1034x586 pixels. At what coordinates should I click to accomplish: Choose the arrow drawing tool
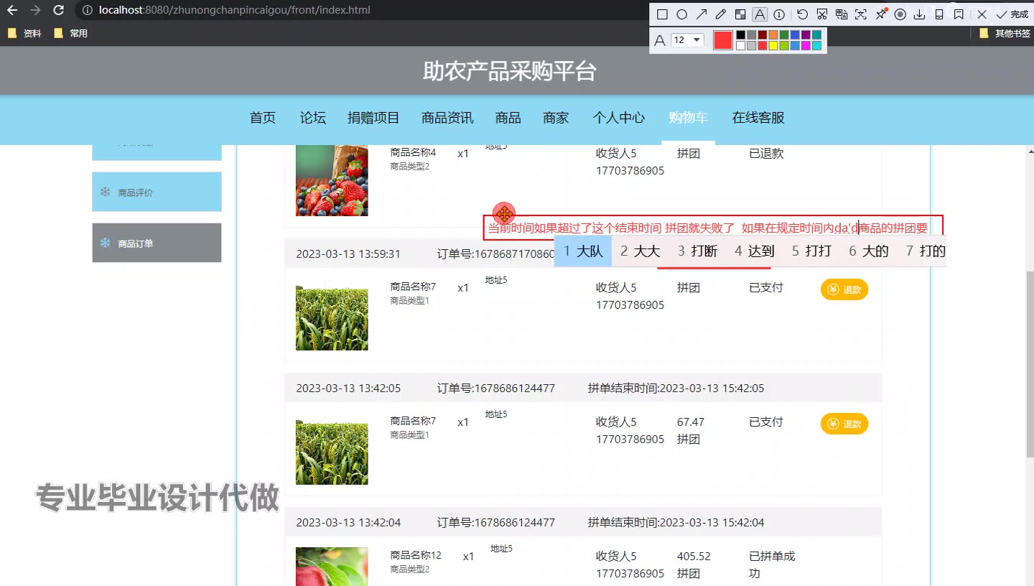702,14
